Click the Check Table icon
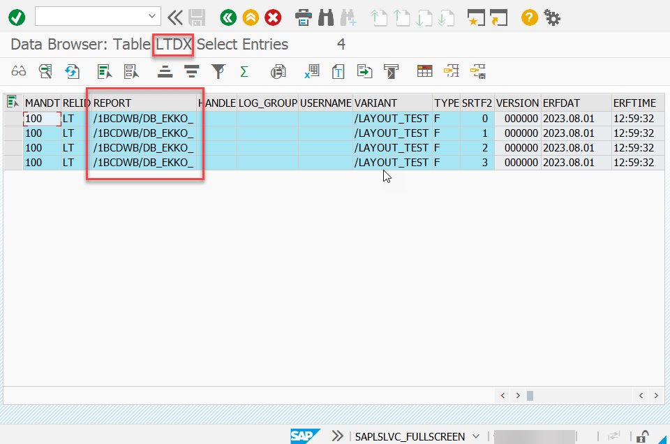This screenshot has height=444, width=670. click(45, 71)
